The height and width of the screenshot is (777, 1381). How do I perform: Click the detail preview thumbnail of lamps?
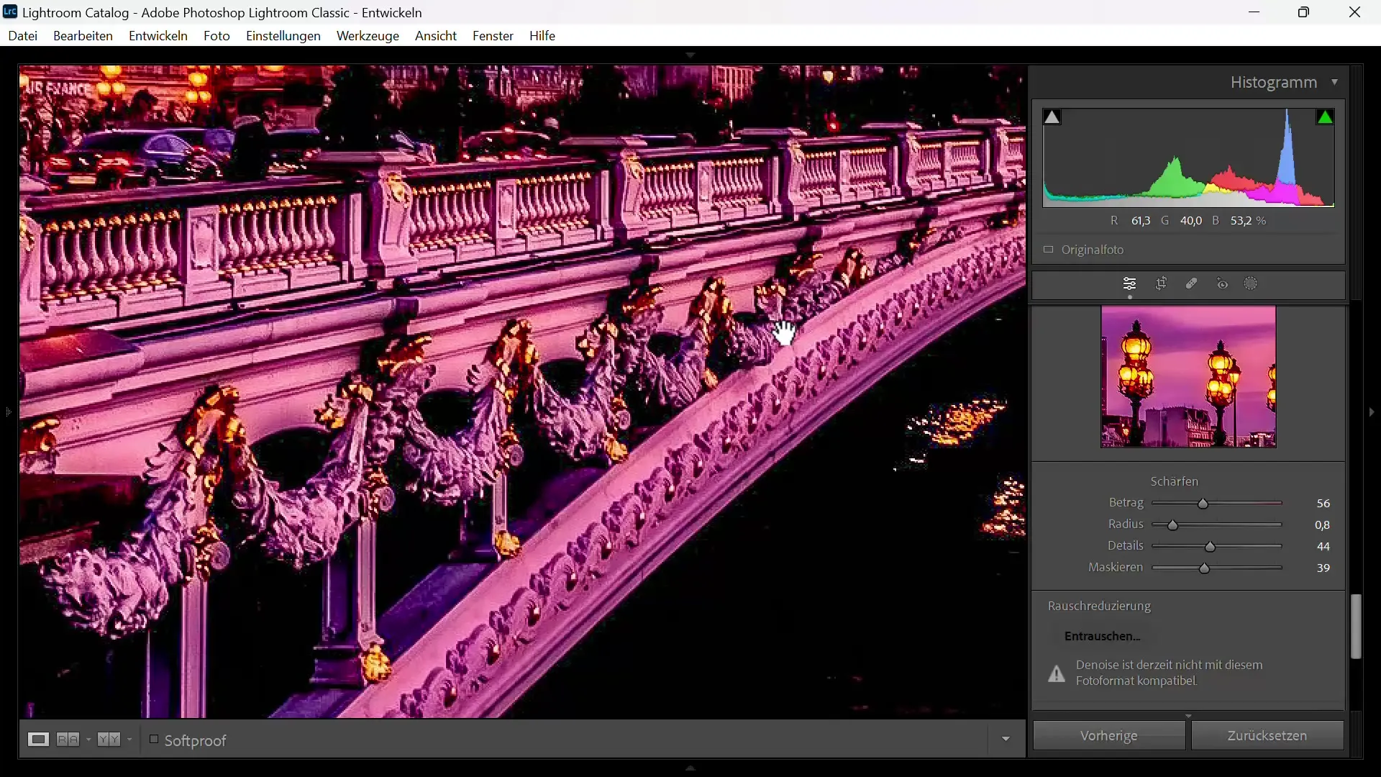click(x=1188, y=378)
